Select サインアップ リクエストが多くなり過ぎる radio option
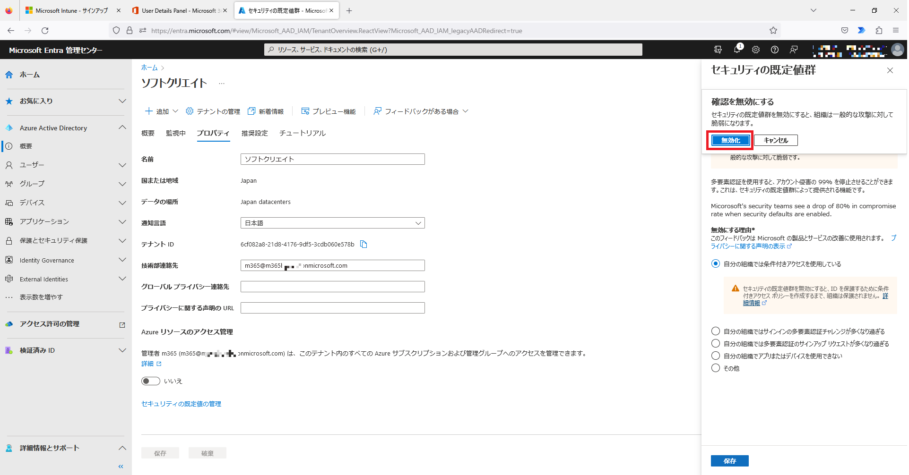Image resolution: width=909 pixels, height=475 pixels. [716, 343]
